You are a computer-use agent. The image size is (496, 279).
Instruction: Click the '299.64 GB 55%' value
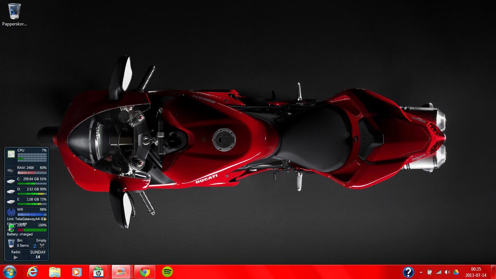35,179
